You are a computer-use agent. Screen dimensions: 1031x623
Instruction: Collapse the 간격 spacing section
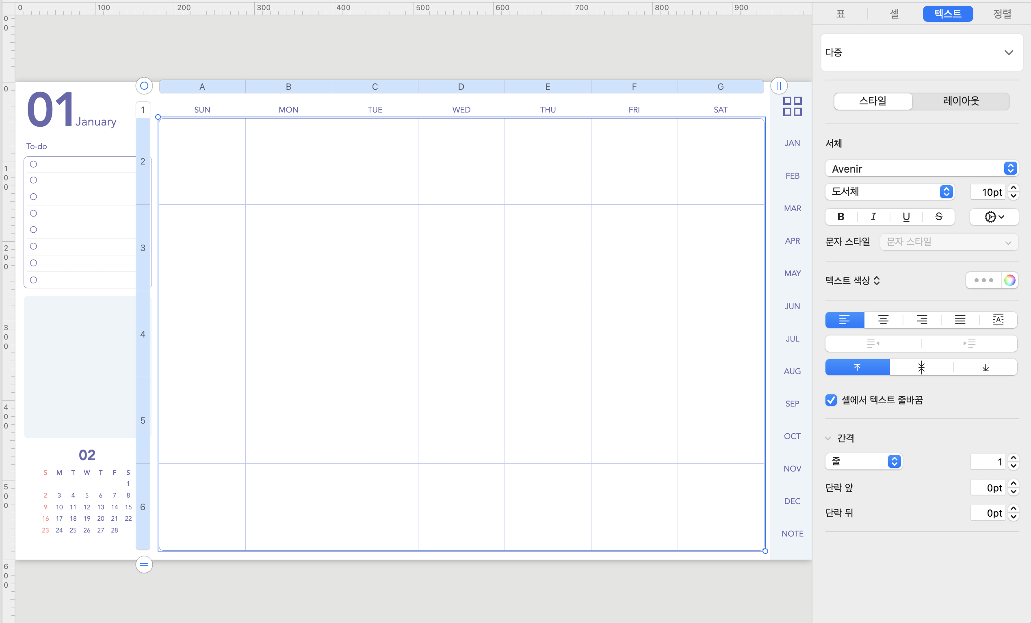(x=827, y=438)
